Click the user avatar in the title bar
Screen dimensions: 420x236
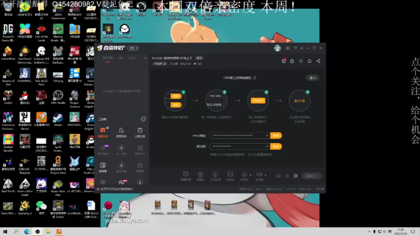[x=278, y=48]
